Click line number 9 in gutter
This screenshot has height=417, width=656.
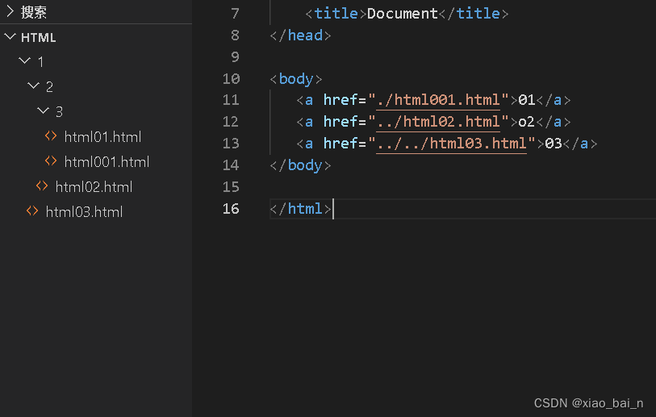tap(235, 57)
